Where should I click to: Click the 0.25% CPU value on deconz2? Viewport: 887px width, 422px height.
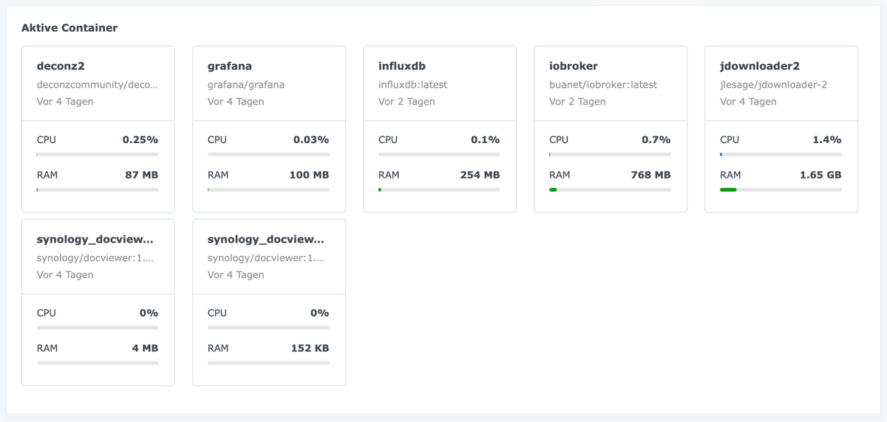tap(140, 139)
